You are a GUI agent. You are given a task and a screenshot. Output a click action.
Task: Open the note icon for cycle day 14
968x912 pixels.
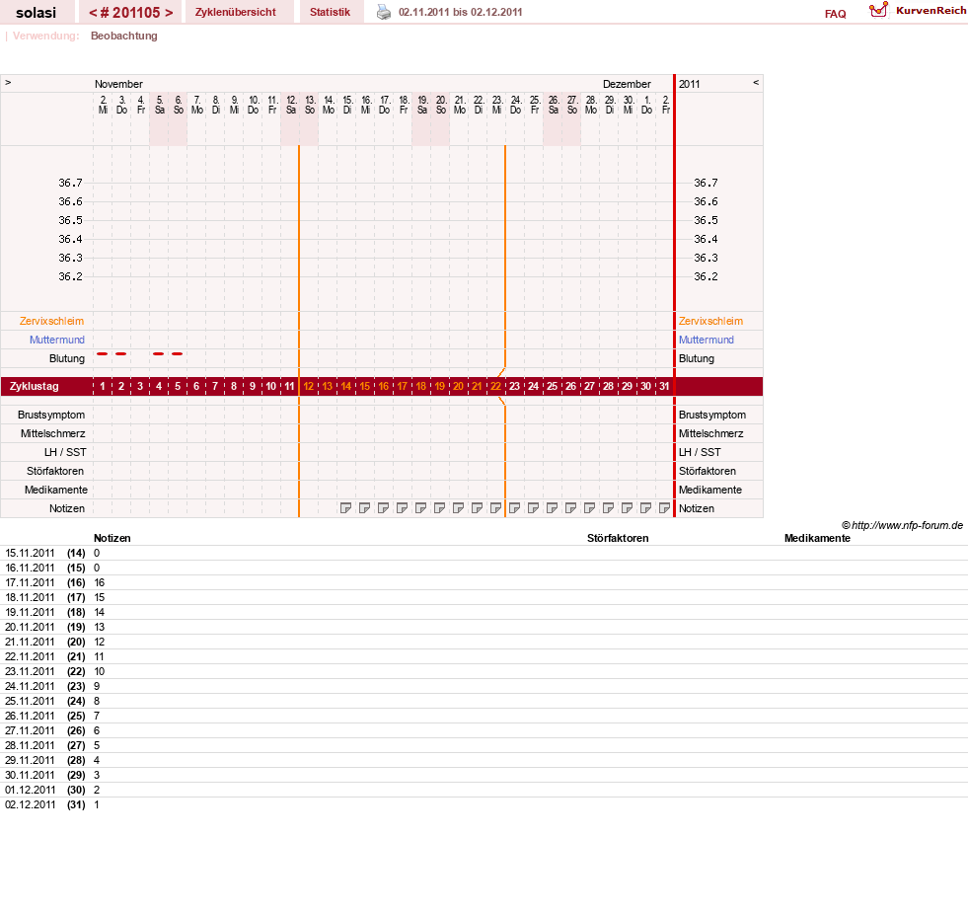(x=345, y=508)
